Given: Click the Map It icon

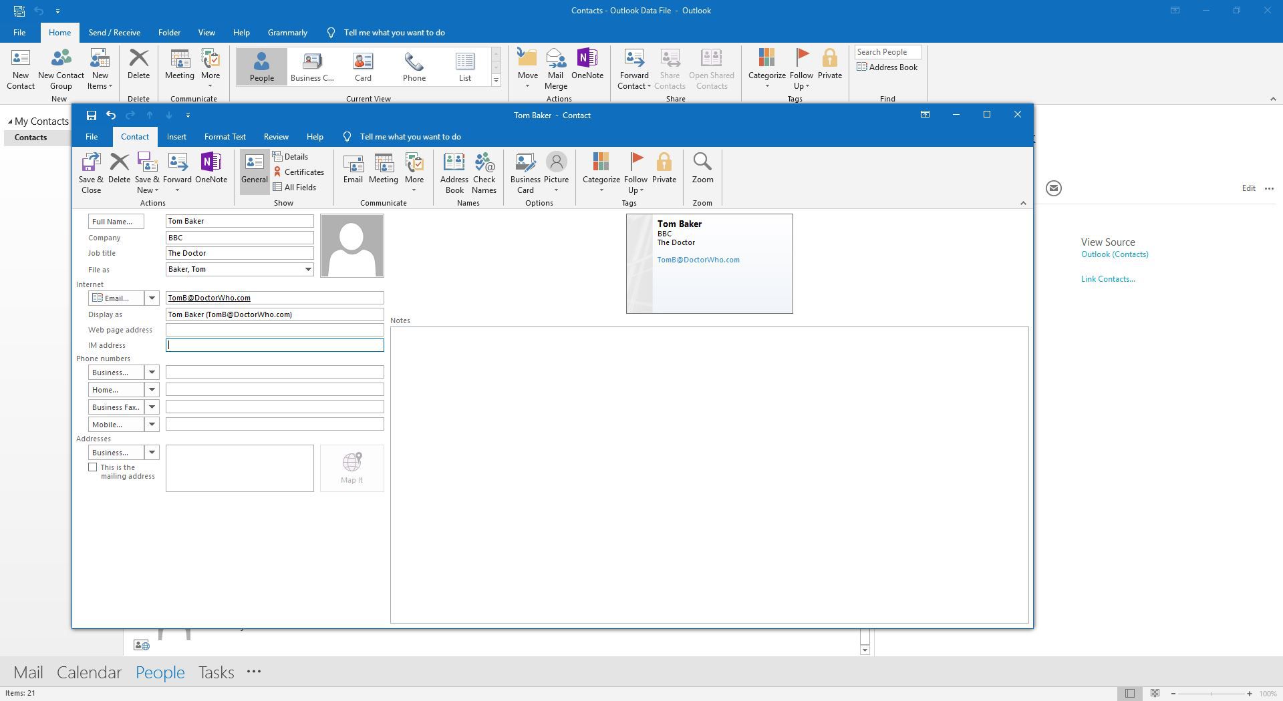Looking at the screenshot, I should (x=351, y=468).
